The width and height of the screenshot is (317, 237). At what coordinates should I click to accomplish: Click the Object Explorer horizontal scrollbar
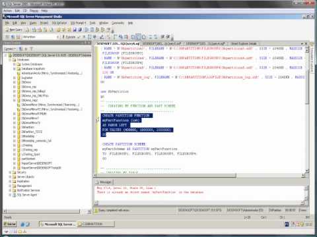pos(43,211)
